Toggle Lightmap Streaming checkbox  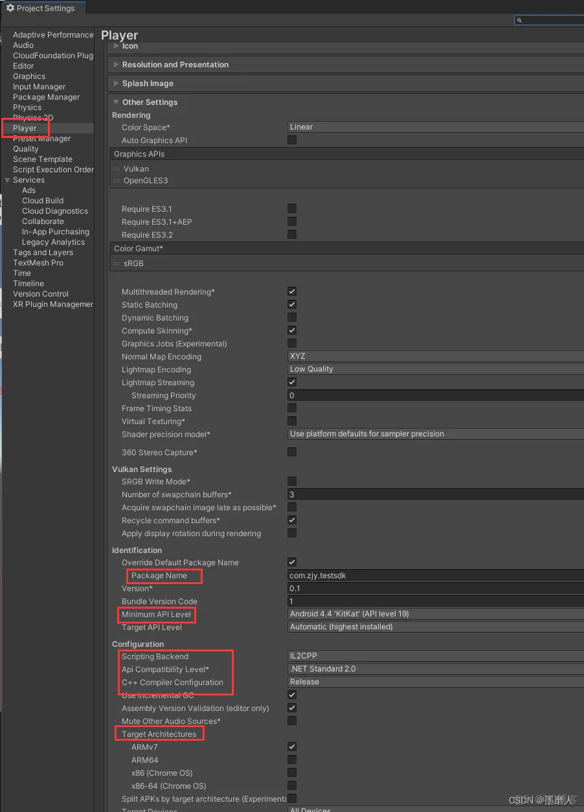[x=292, y=382]
